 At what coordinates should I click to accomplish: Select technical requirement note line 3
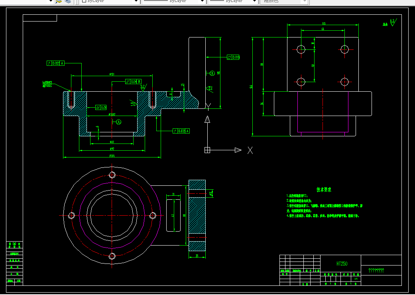(325, 206)
